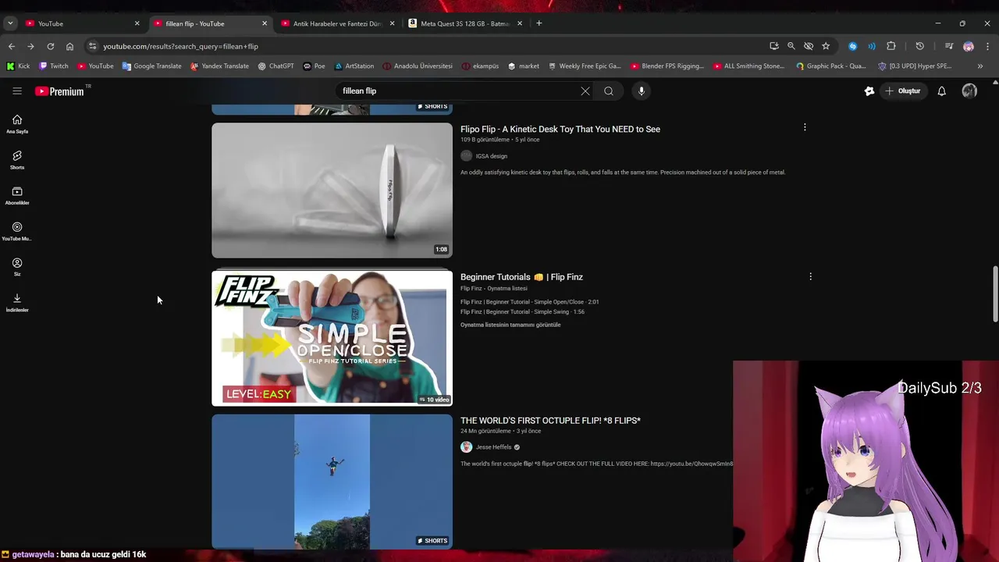Open the Extensions puzzle menu
The image size is (999, 562).
891,46
